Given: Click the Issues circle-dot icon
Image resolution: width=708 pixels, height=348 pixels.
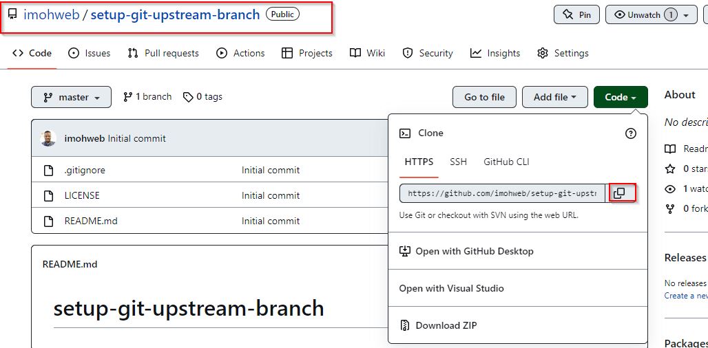Looking at the screenshot, I should coord(73,53).
